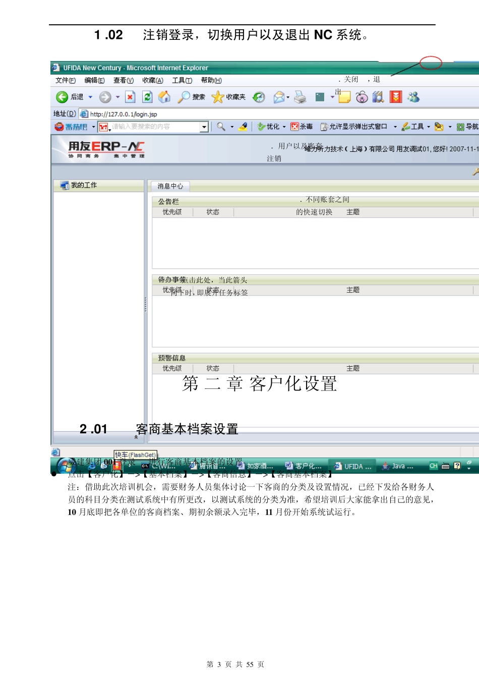Viewport: 479px width, 678px height.
Task: Click the 番茄吧 toolbar logo
Action: (x=72, y=127)
